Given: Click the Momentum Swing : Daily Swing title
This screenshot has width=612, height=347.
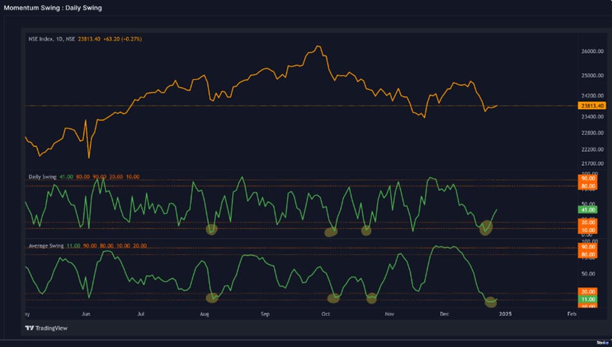Looking at the screenshot, I should pyautogui.click(x=53, y=8).
